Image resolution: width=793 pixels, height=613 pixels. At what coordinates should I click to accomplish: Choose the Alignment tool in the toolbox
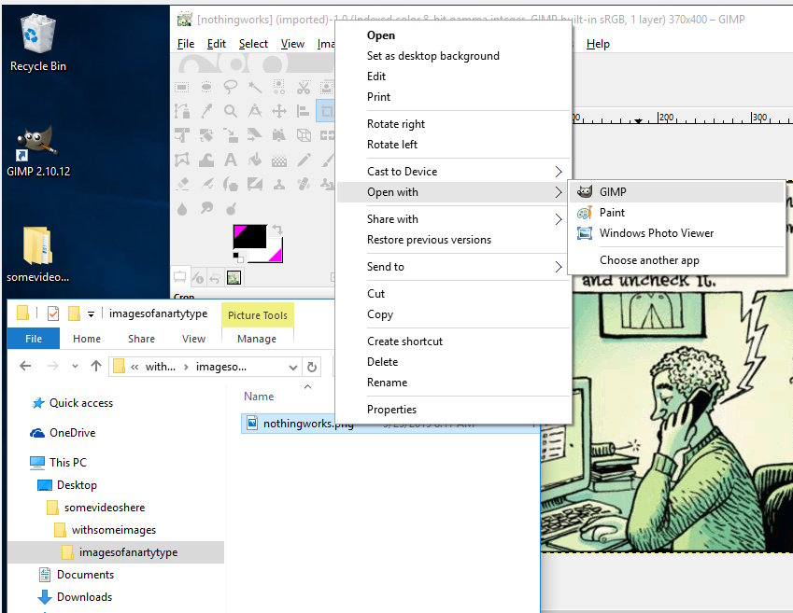pyautogui.click(x=304, y=111)
